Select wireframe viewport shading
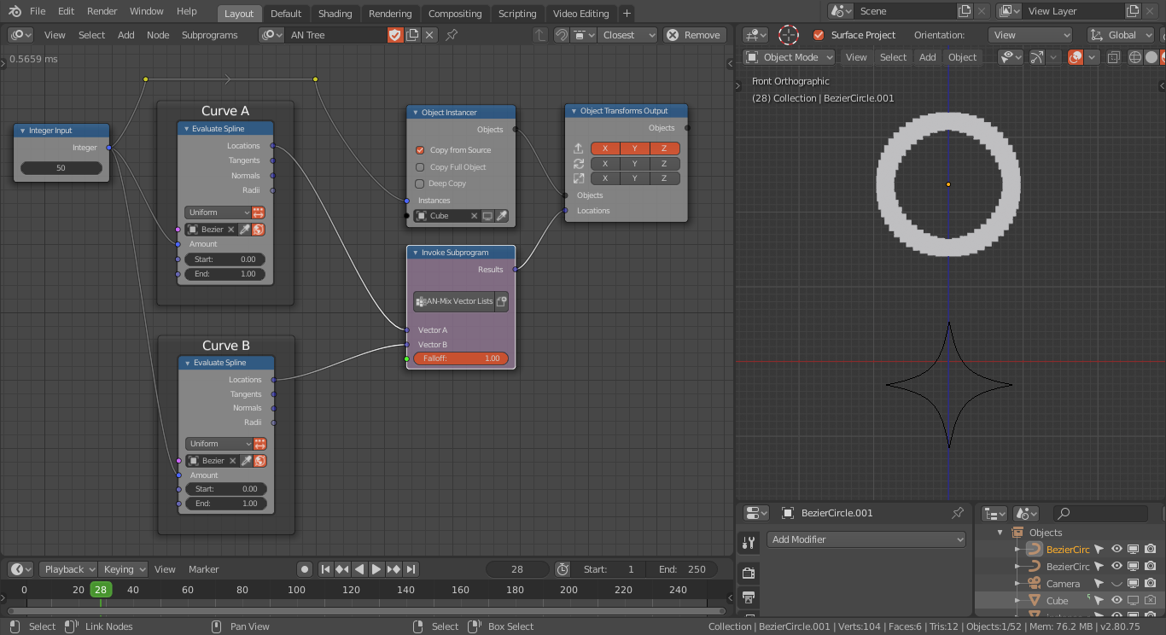This screenshot has height=635, width=1166. [x=1134, y=57]
